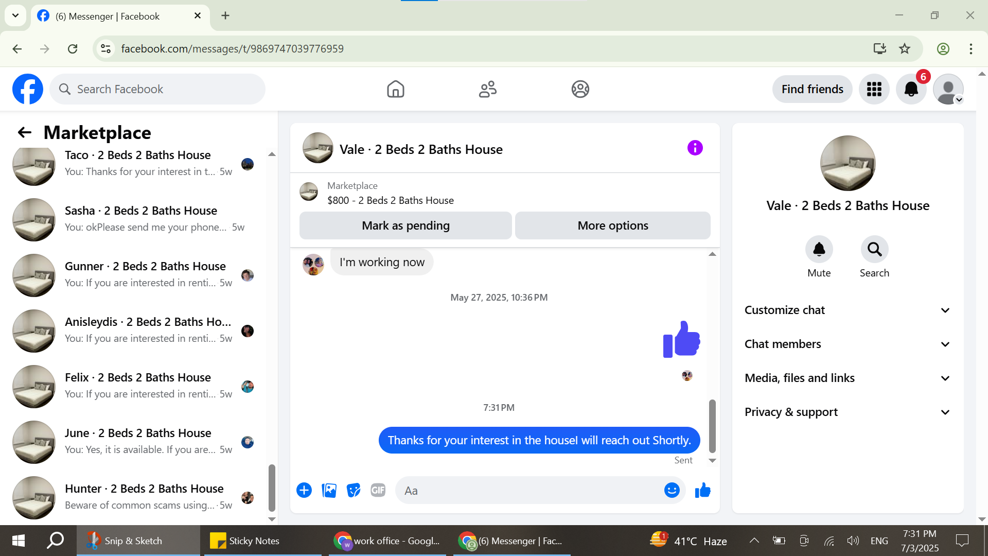
Task: Open the emoji picker in message box
Action: pyautogui.click(x=672, y=490)
